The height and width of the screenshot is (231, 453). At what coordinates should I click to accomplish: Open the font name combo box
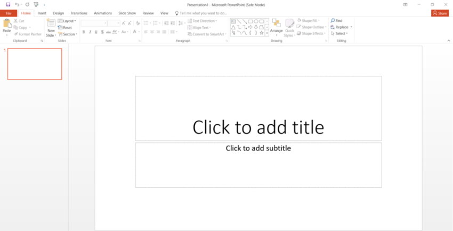[x=94, y=23]
